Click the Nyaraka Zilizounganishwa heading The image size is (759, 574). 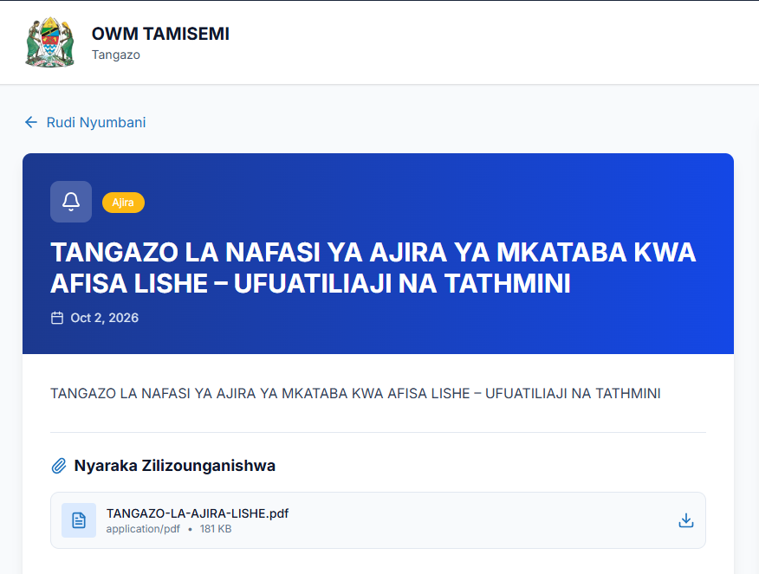[x=175, y=466]
